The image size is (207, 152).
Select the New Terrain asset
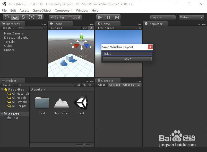click(x=62, y=103)
